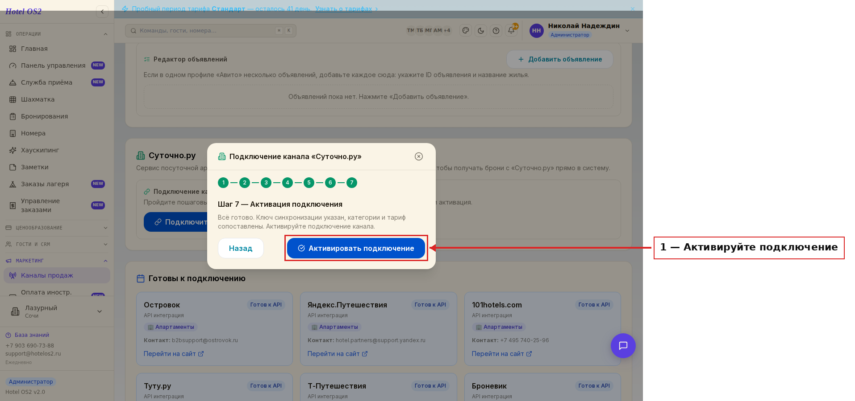Open the НН user avatar
Screen dimensions: 855x401
(x=537, y=31)
